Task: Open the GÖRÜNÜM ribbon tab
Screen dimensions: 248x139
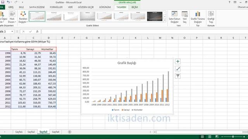Action: point(105,7)
